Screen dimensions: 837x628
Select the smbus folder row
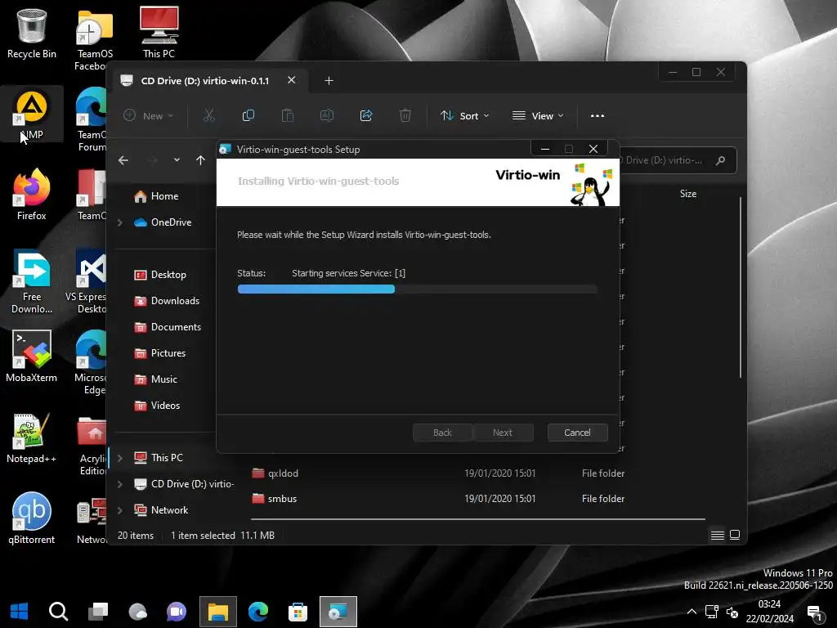(438, 498)
